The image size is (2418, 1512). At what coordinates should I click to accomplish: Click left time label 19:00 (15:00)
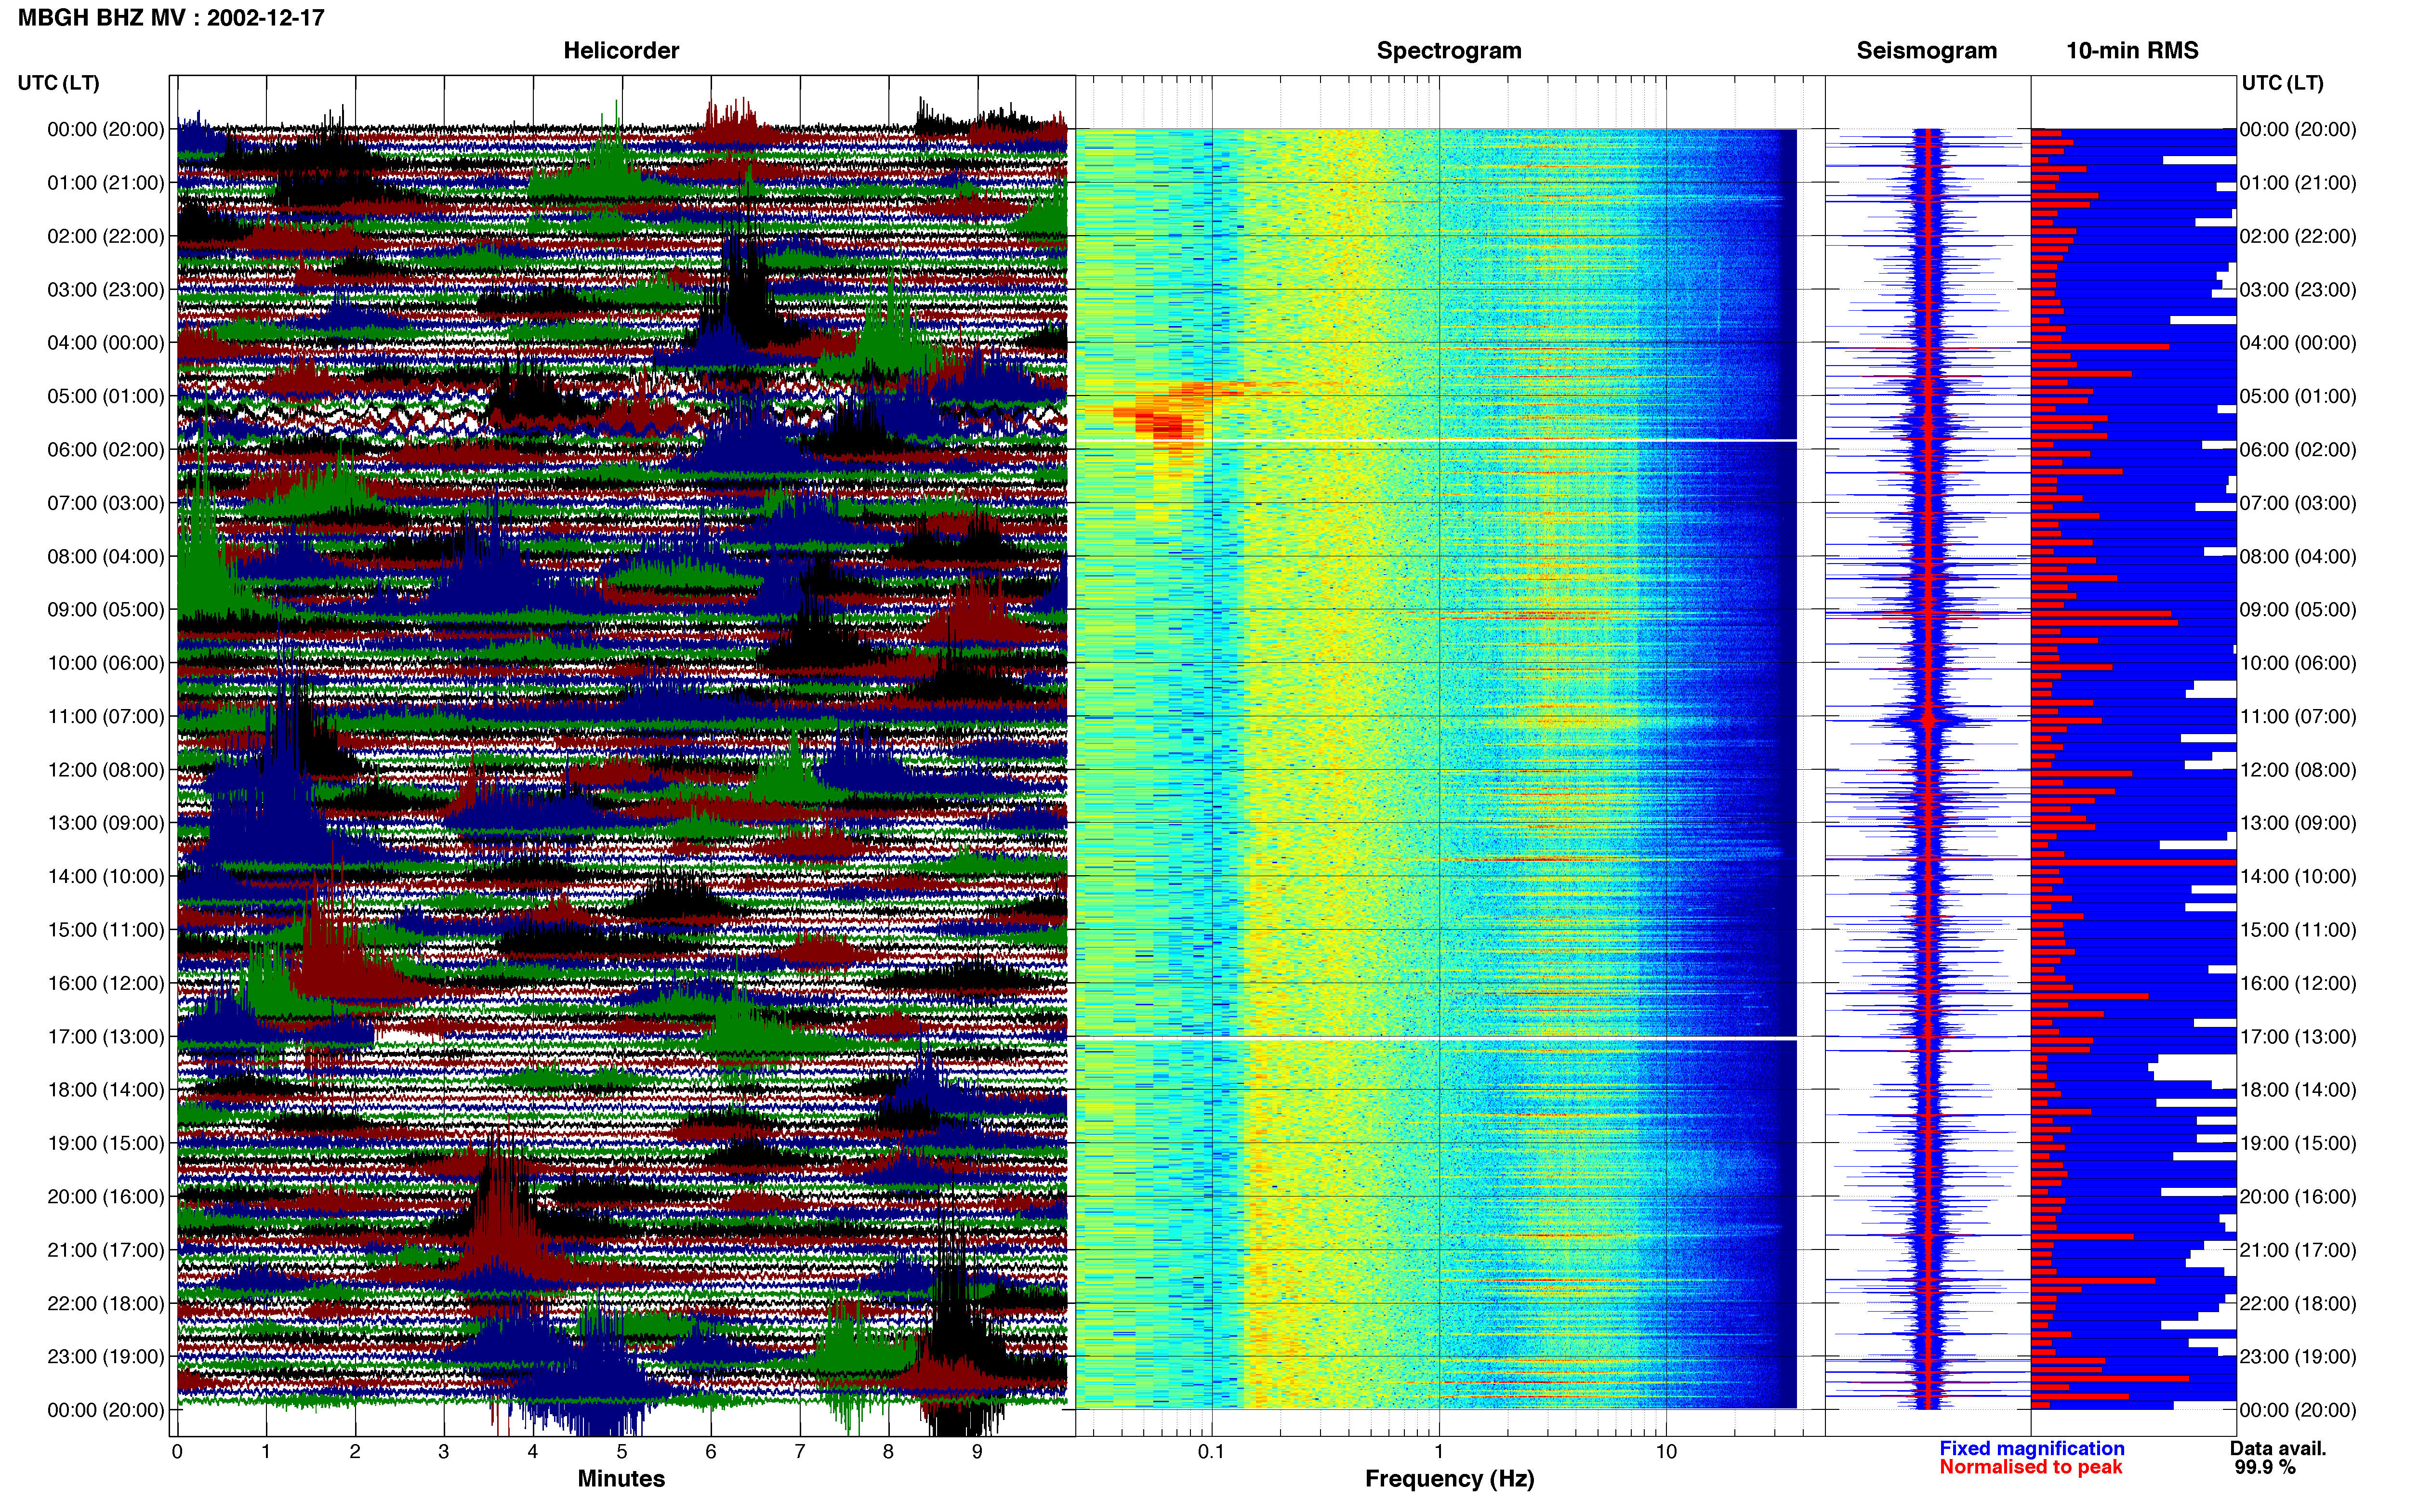[x=106, y=1143]
